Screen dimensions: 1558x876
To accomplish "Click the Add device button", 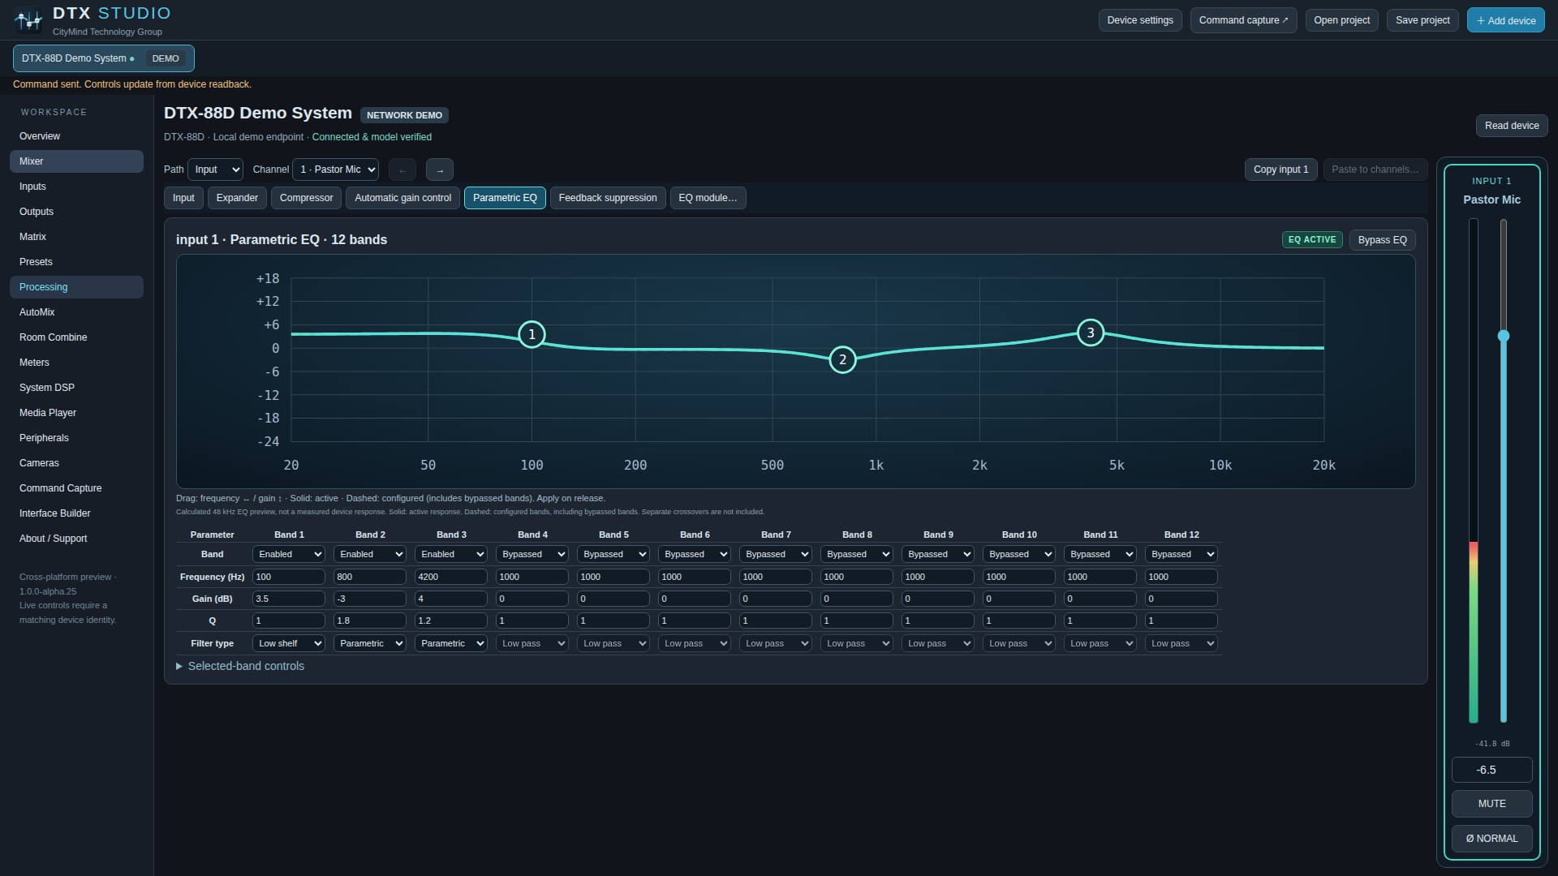I will click(1505, 20).
